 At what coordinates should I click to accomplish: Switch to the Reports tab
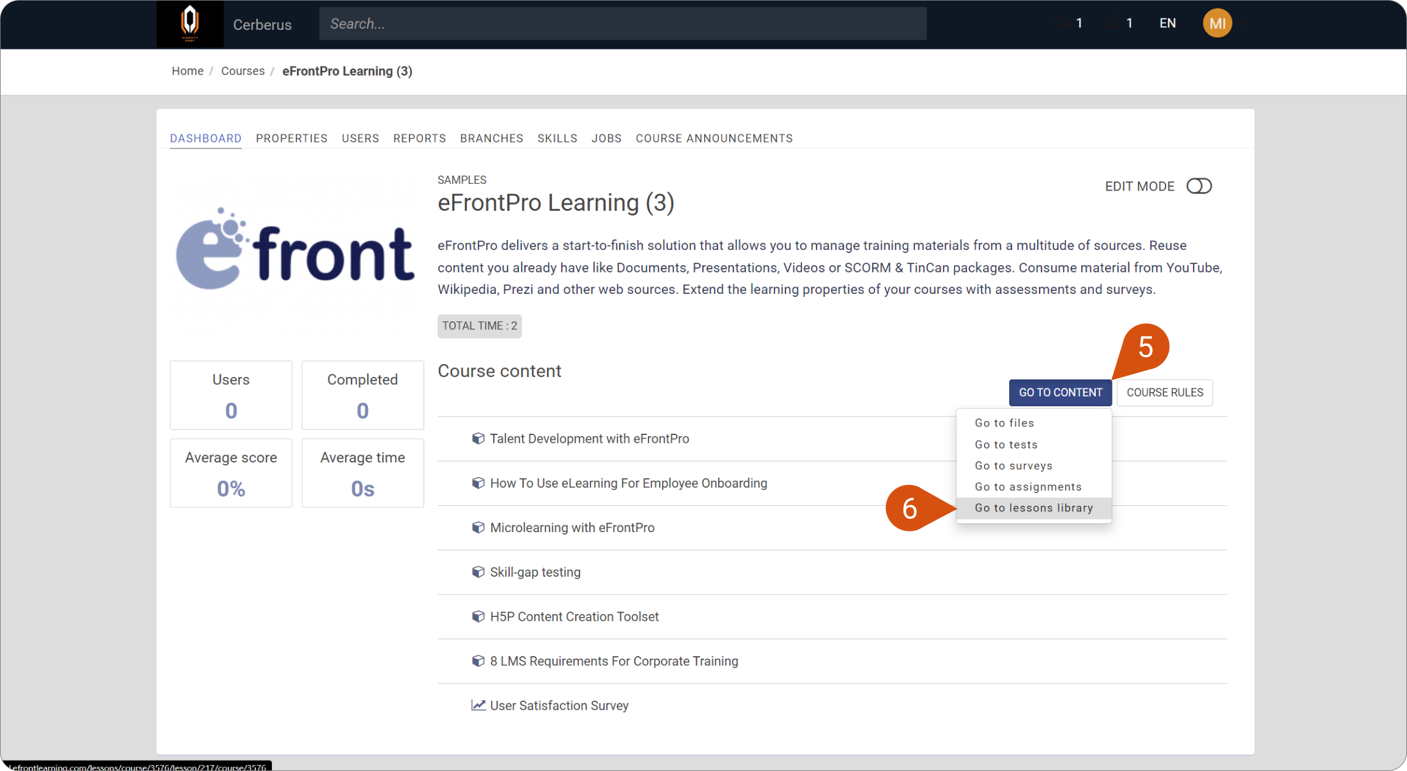[419, 138]
